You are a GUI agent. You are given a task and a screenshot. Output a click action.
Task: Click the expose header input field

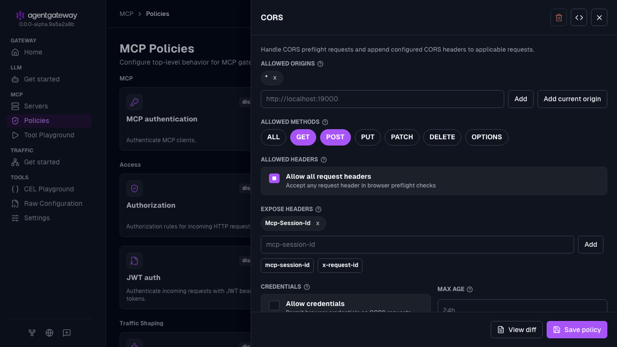coord(417,244)
